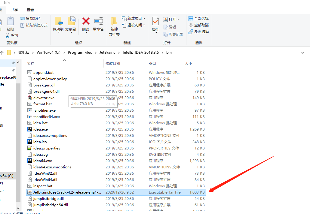
Task: Click the Rename (重命名) icon
Action: click(99, 21)
